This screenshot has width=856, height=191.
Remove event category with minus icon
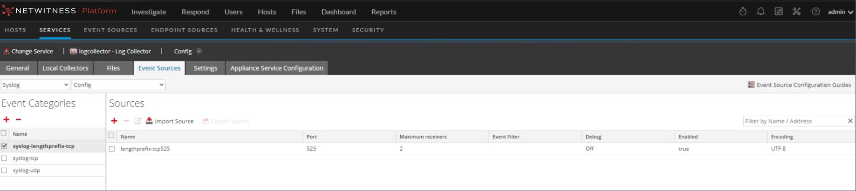pyautogui.click(x=19, y=119)
